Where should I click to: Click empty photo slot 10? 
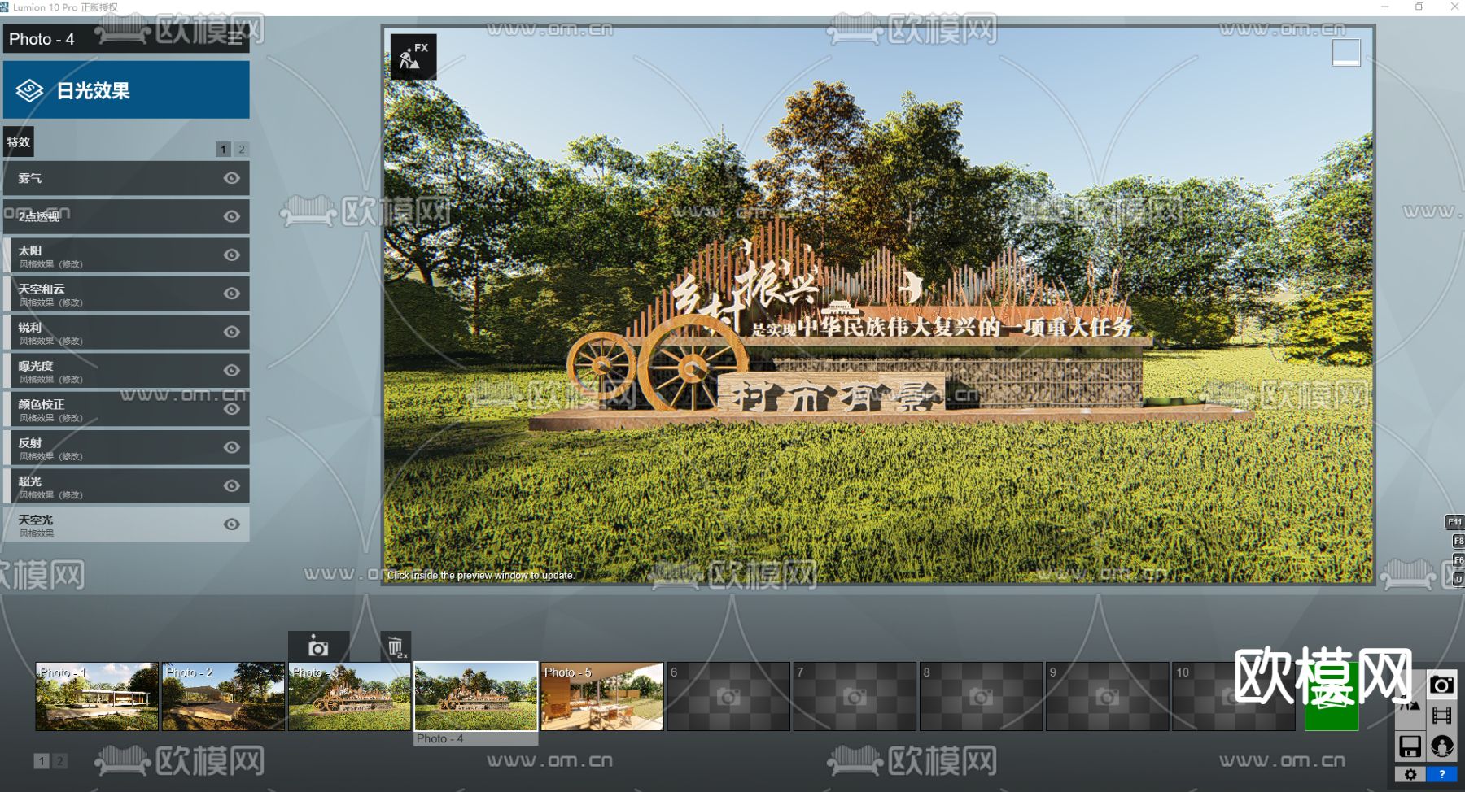tap(1233, 696)
